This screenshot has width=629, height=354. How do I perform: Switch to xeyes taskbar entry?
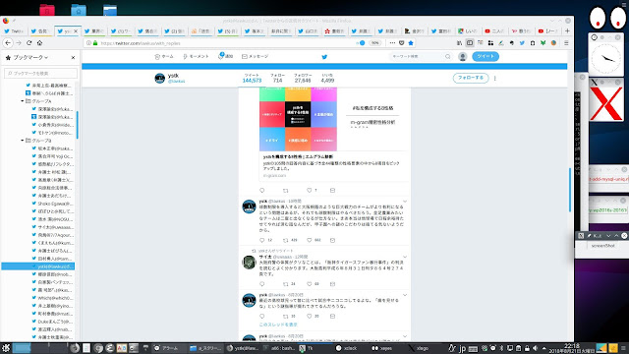(382, 348)
